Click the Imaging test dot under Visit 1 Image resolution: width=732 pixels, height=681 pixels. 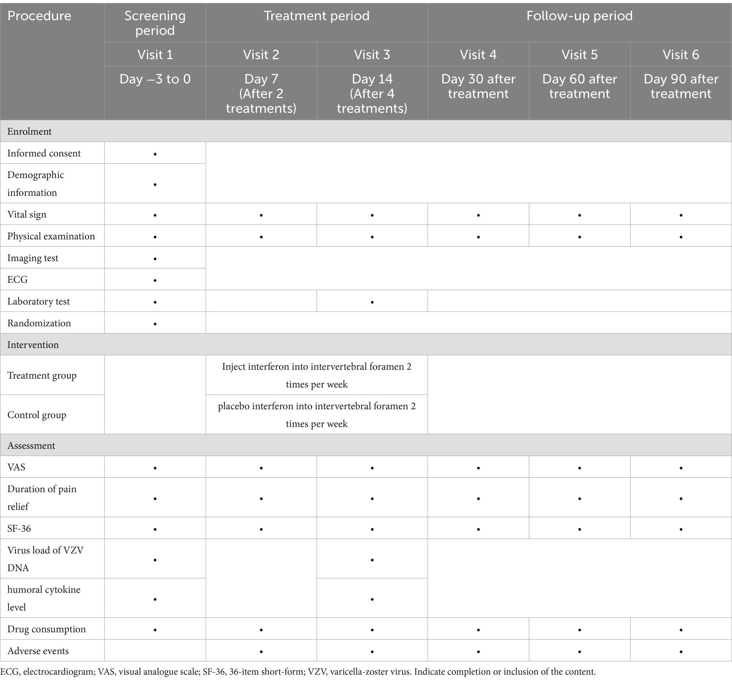coord(155,259)
